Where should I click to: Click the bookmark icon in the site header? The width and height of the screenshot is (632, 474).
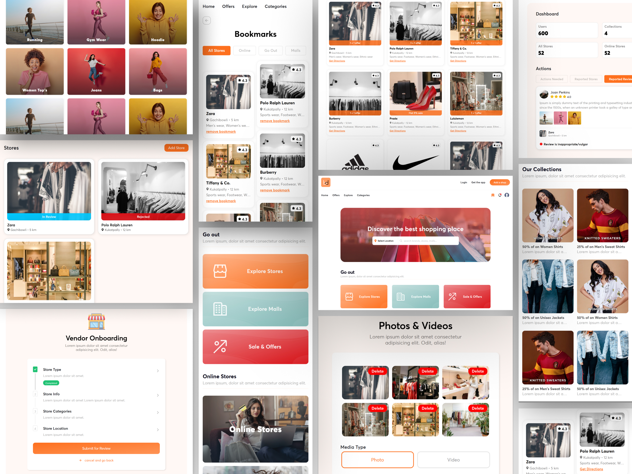coord(493,195)
